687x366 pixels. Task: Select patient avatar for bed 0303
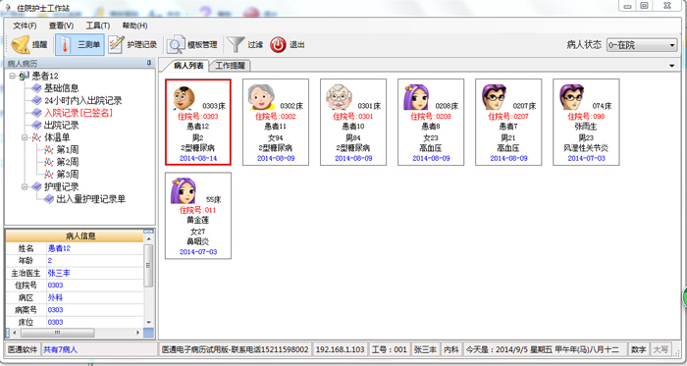184,98
